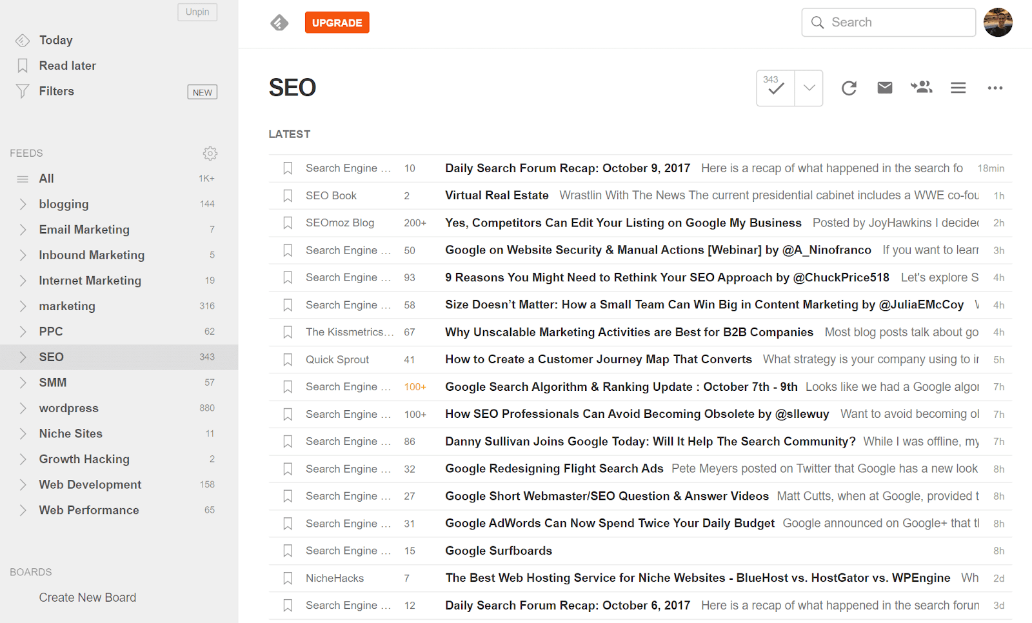
Task: Expand the Growth Hacking category chevron
Action: pos(23,459)
